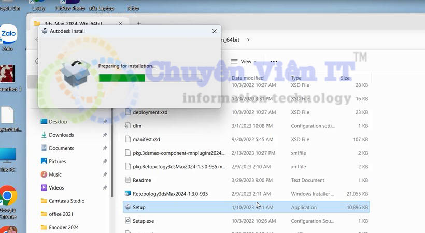Switch to 3ds_Max_2024_Win_64bit tab
Viewport: 425px width, 233px height.
coord(73,24)
